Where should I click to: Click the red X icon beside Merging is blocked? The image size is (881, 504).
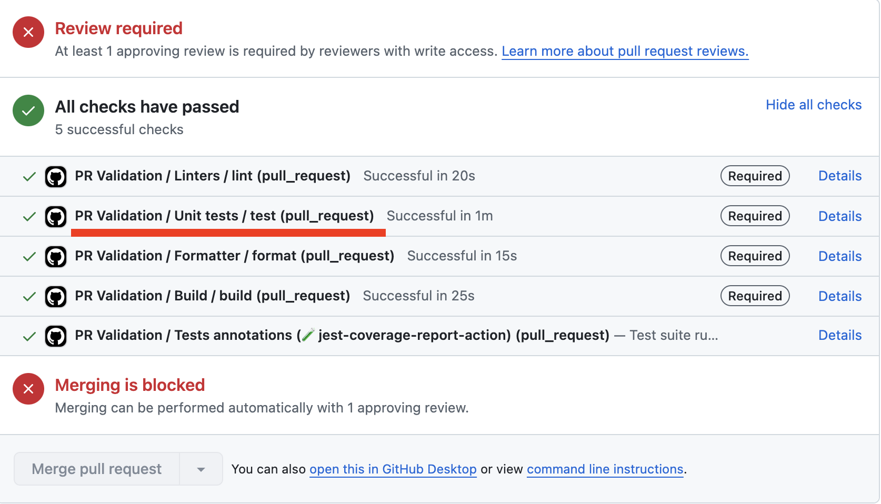coord(28,389)
